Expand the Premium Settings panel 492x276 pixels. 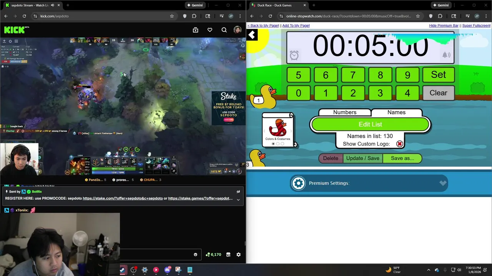click(369, 183)
